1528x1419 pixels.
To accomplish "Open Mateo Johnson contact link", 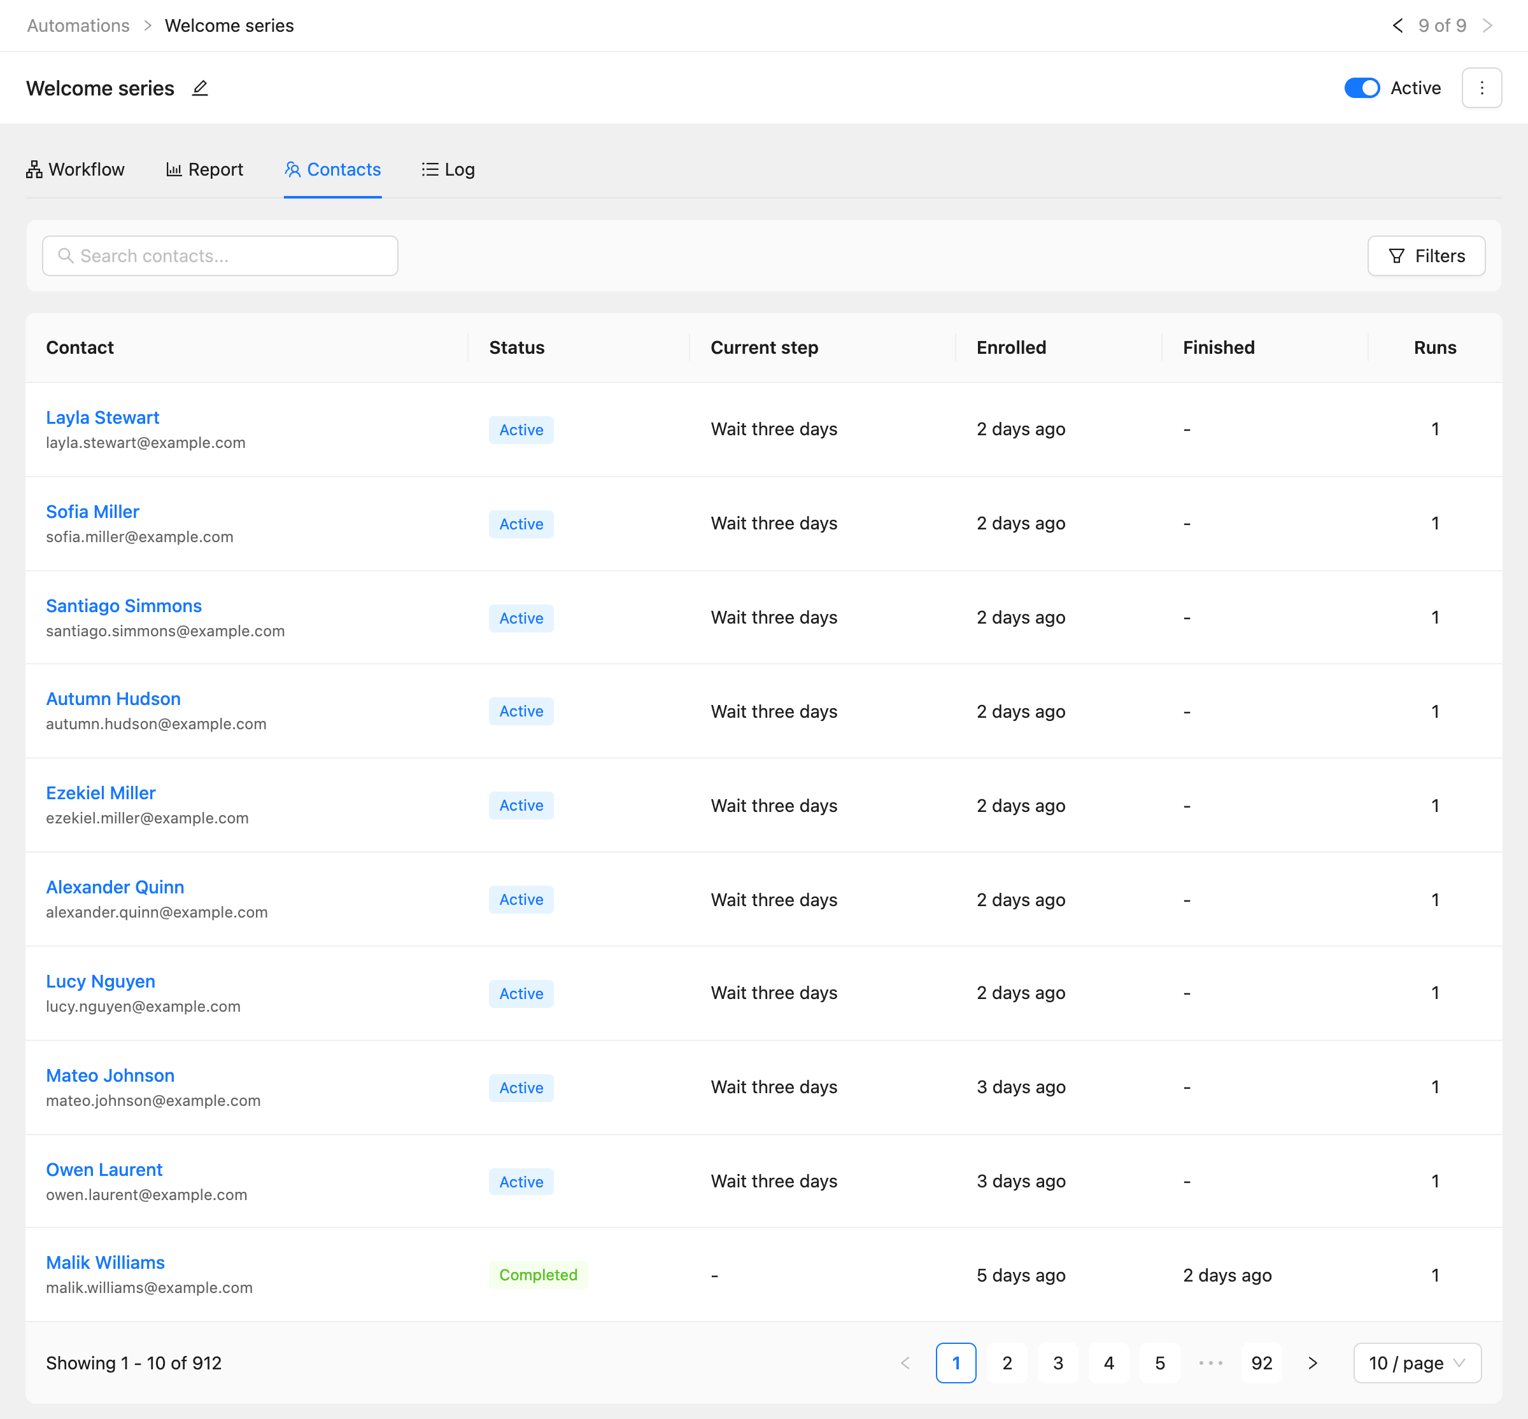I will (111, 1076).
